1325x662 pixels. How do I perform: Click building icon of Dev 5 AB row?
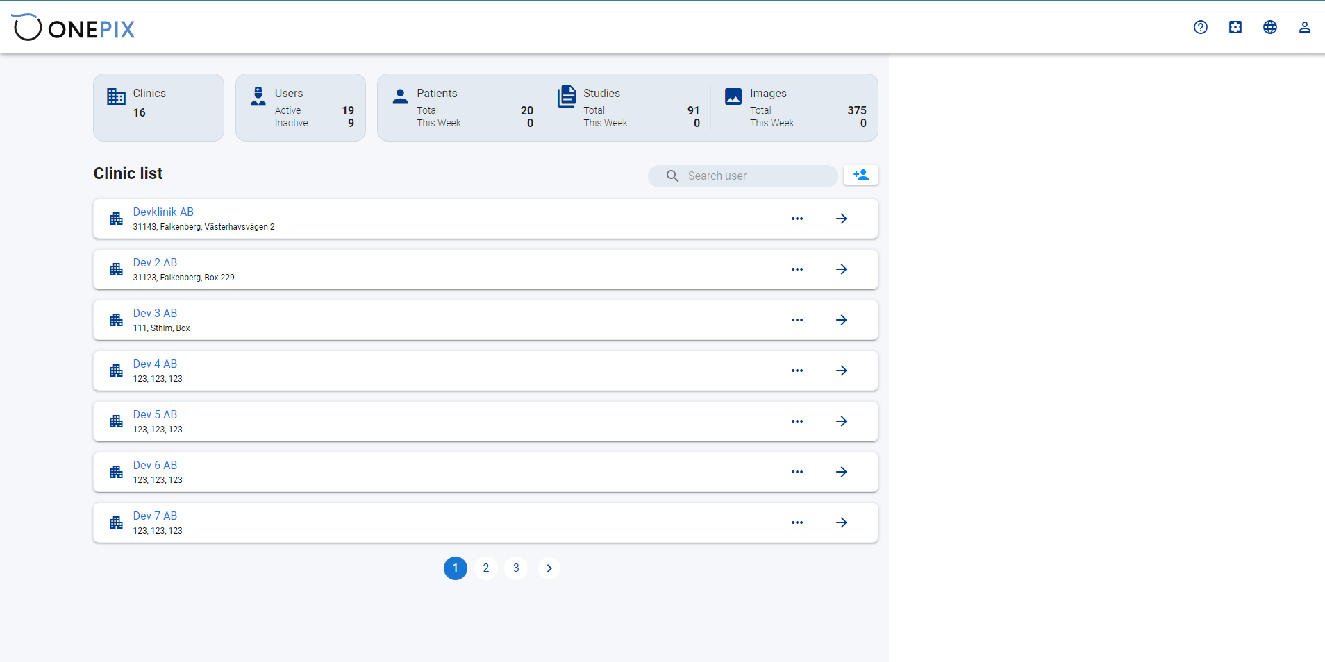click(116, 421)
